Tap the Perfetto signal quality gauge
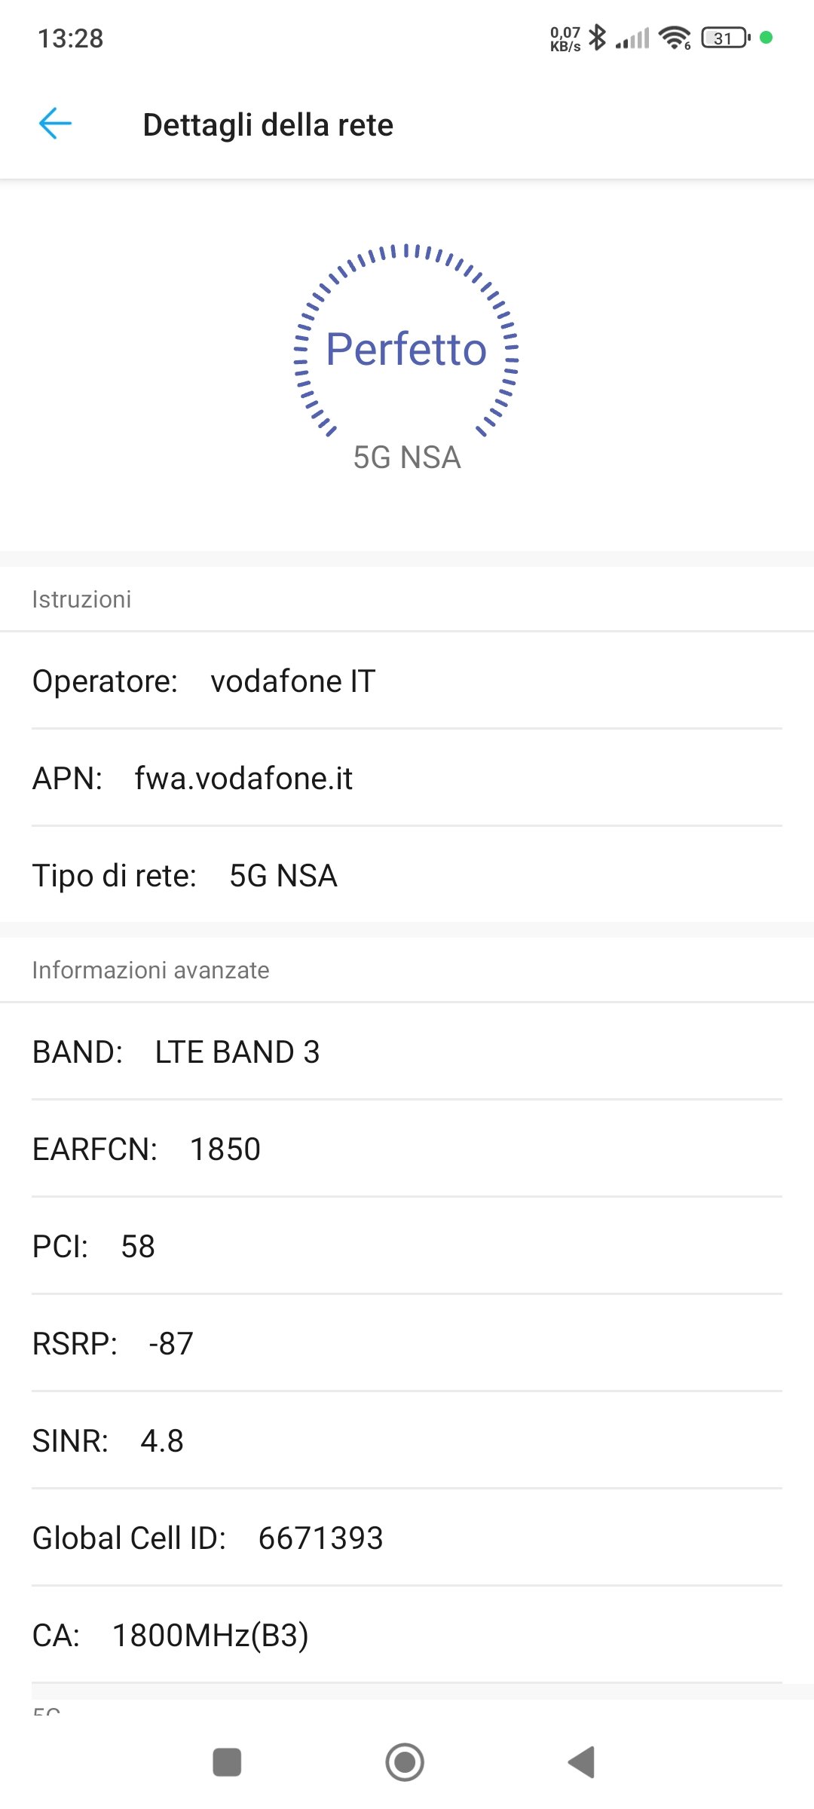814x1809 pixels. 406,349
